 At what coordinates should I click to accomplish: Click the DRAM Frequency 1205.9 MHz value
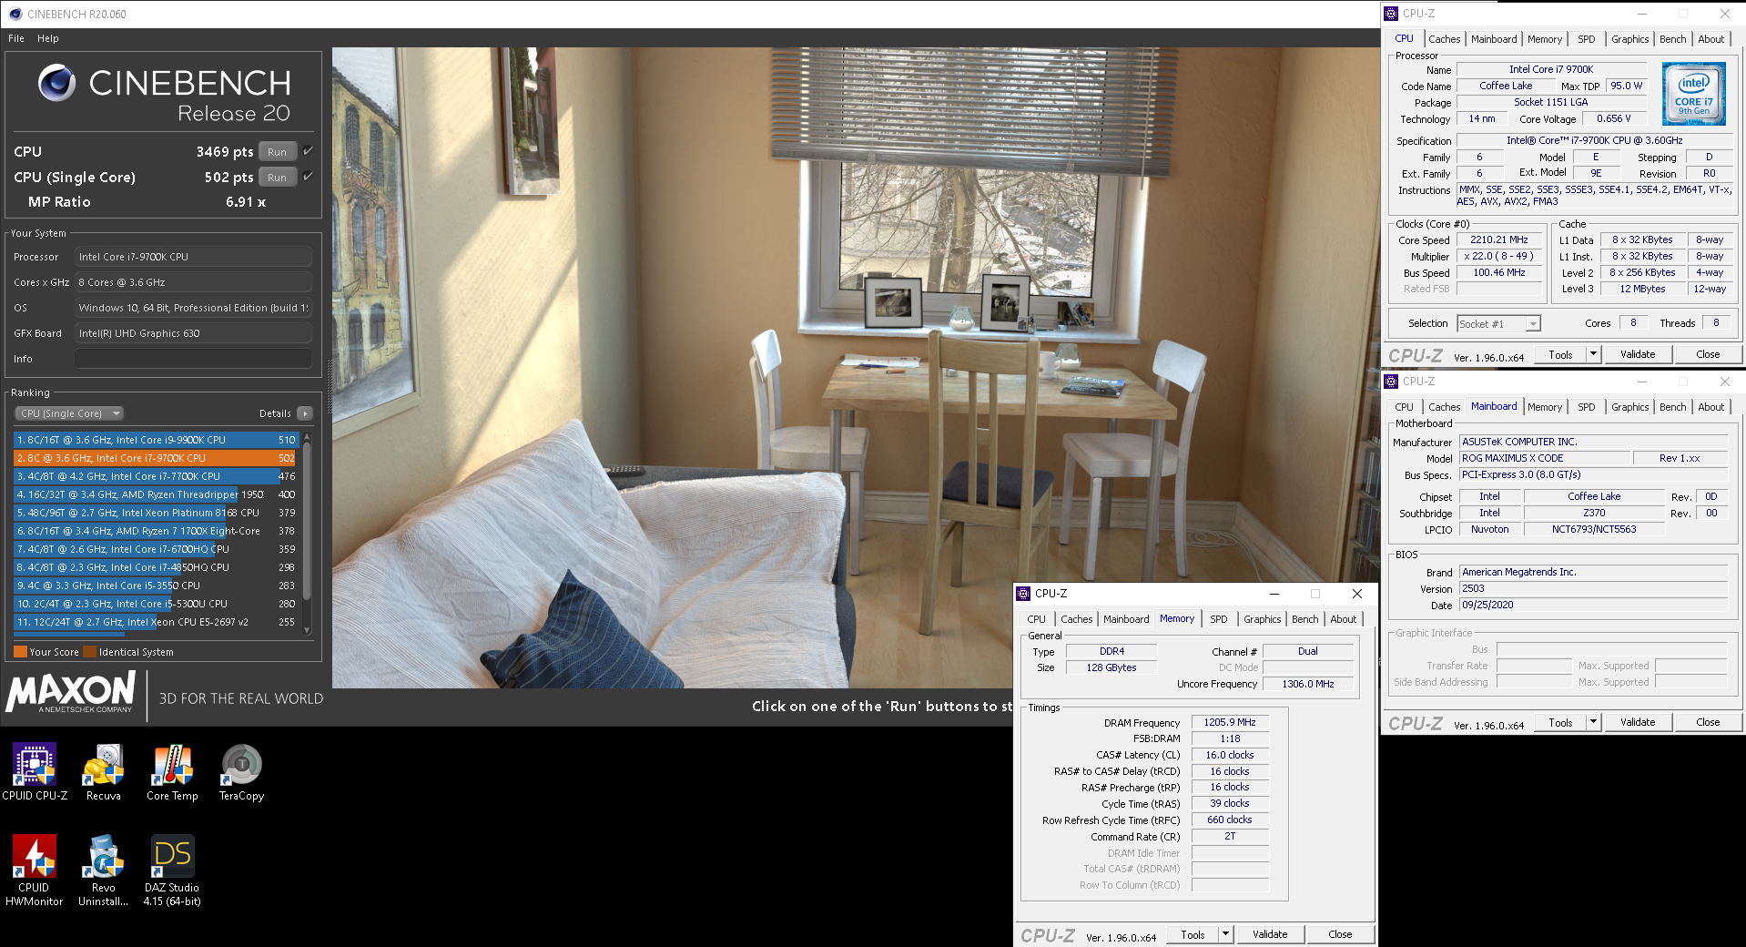pyautogui.click(x=1230, y=723)
